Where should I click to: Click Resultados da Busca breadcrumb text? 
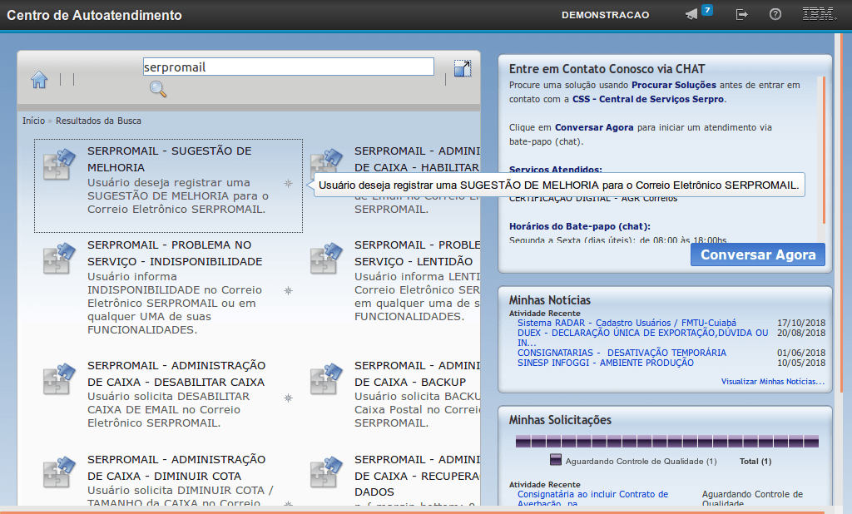98,121
